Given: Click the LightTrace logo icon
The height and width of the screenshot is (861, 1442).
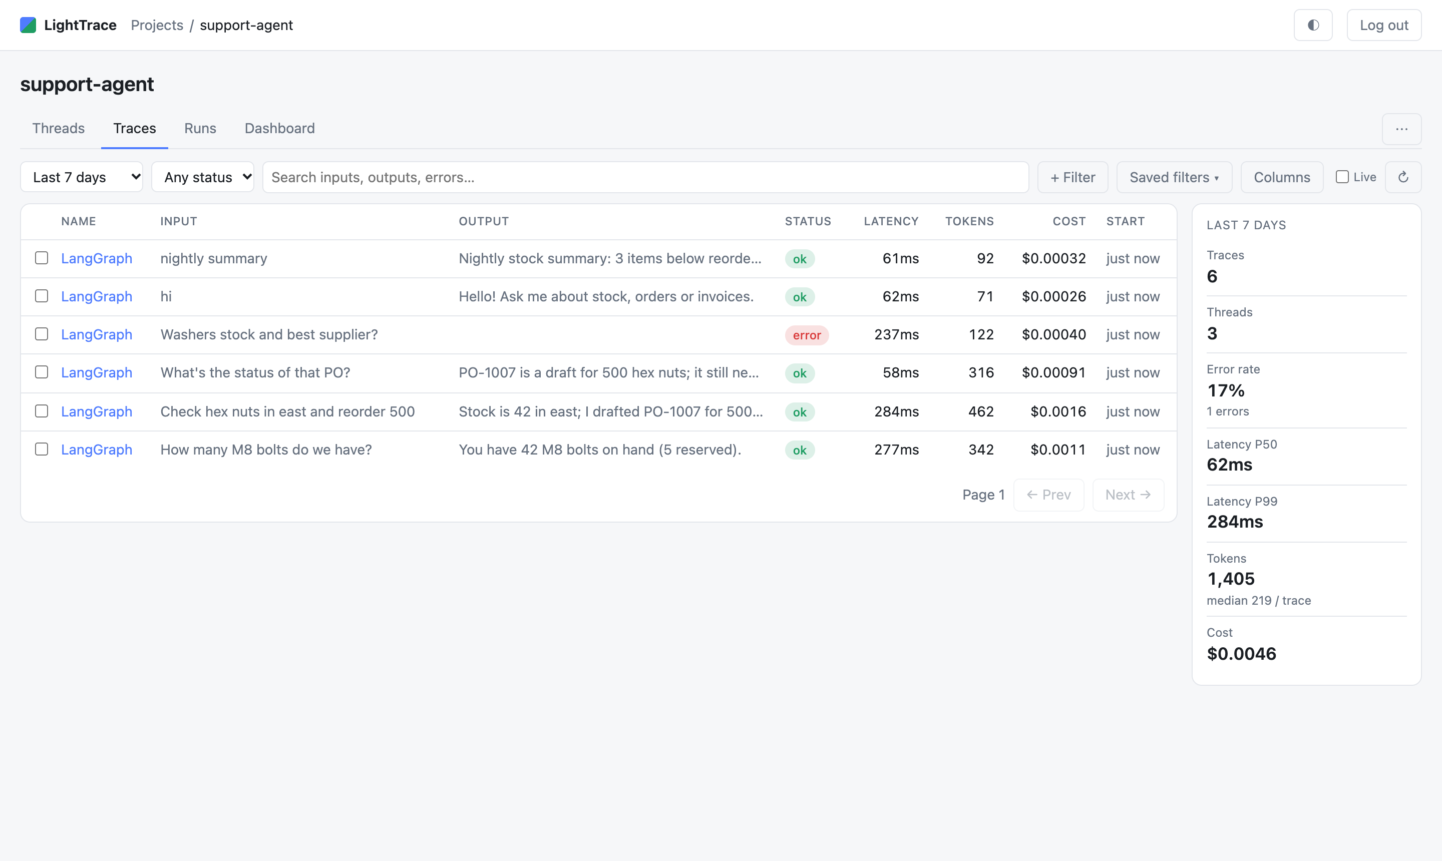Looking at the screenshot, I should [x=28, y=25].
